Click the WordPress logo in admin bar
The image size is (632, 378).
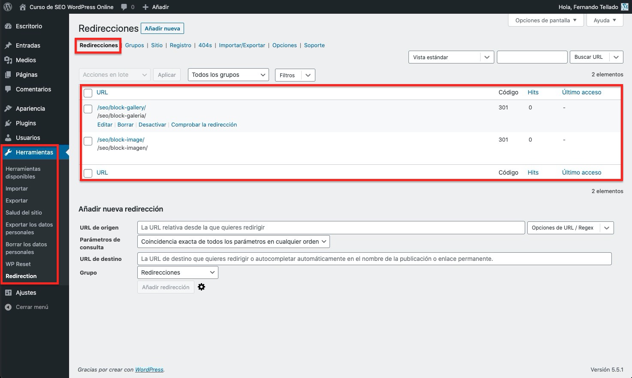tap(8, 7)
